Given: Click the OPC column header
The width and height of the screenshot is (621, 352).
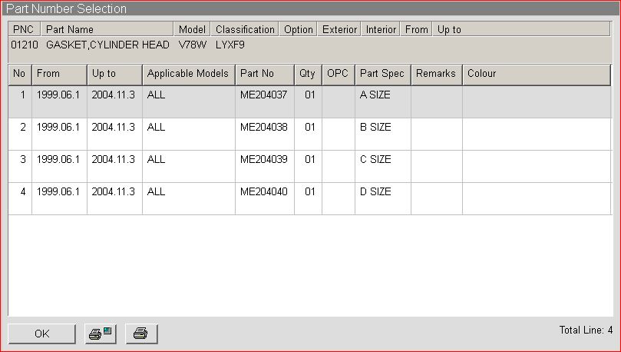Looking at the screenshot, I should (x=338, y=74).
